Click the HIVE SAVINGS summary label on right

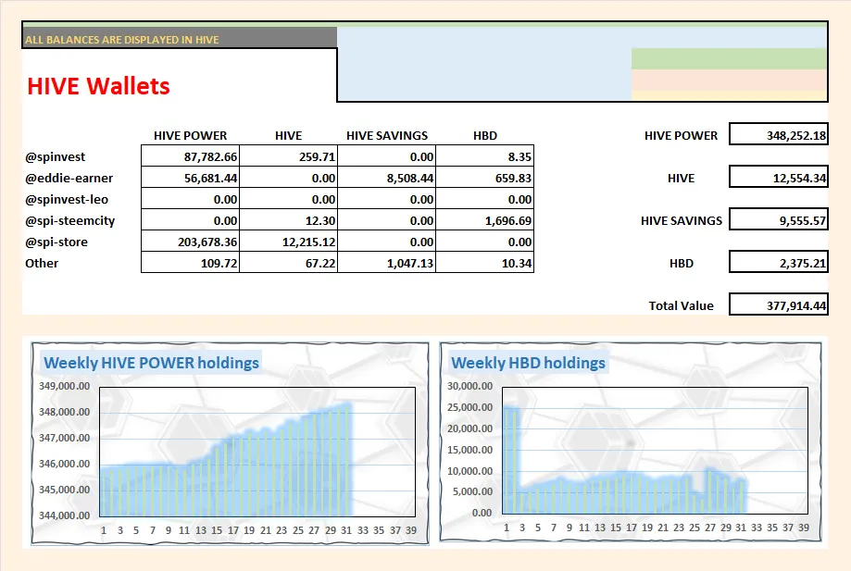tap(682, 220)
